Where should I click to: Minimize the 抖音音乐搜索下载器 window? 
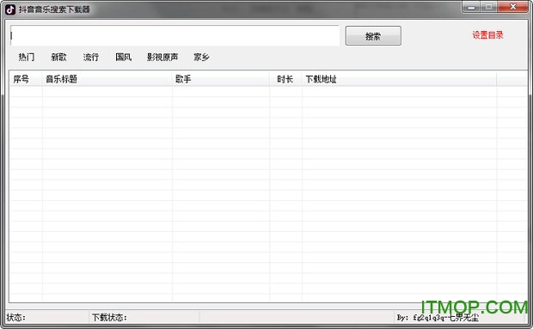(x=471, y=7)
